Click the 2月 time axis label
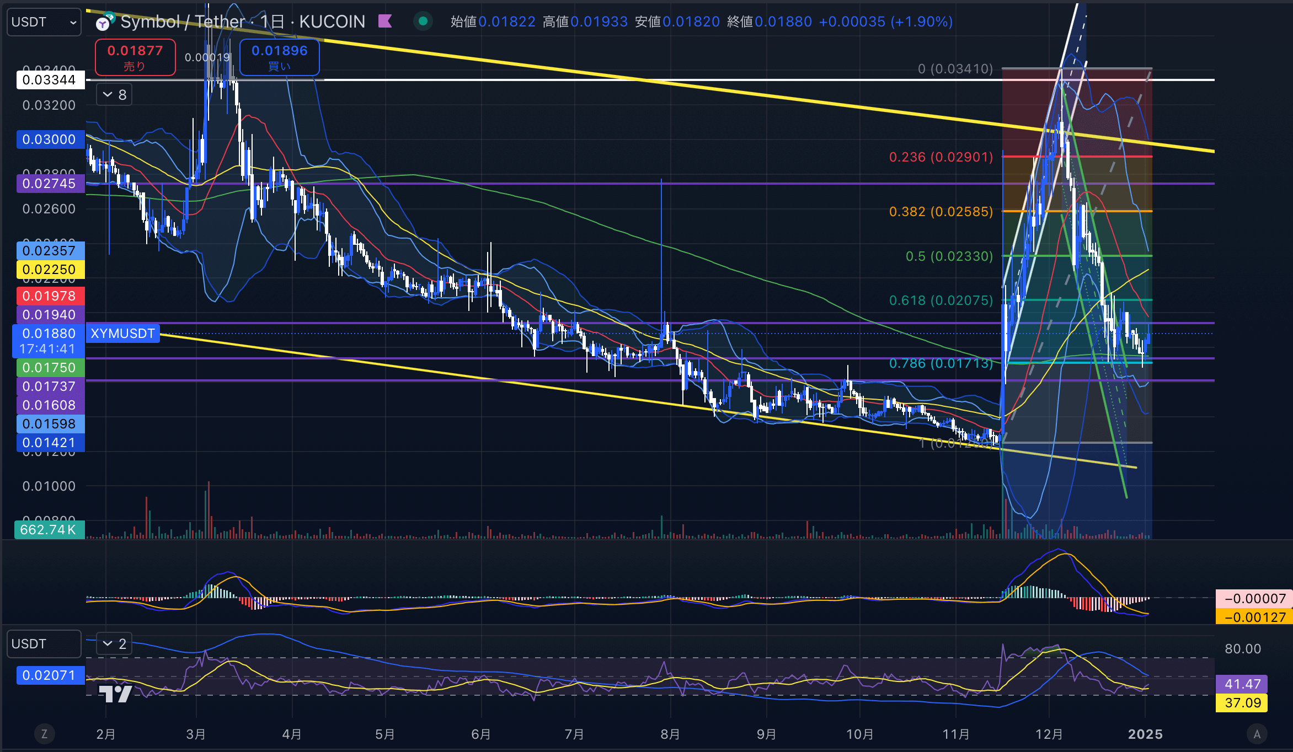 coord(106,734)
